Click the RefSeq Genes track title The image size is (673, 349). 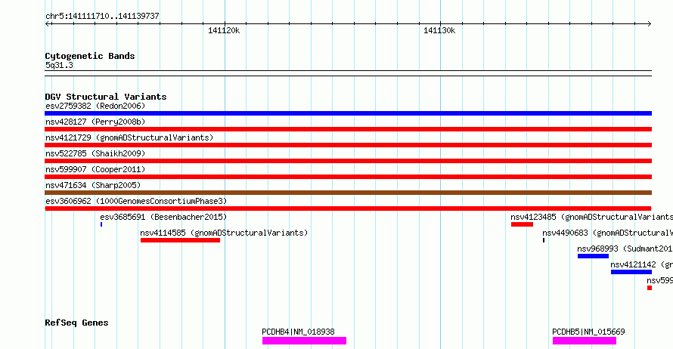76,323
